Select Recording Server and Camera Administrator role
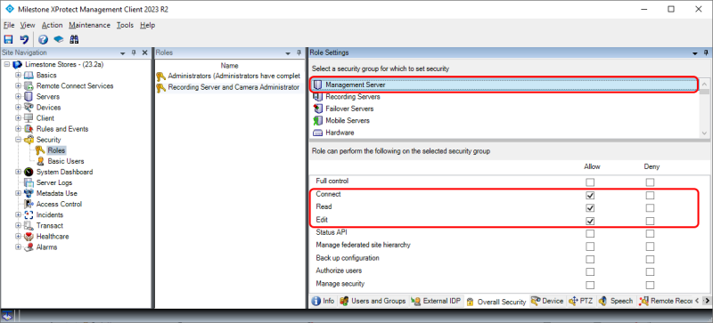 coord(228,87)
